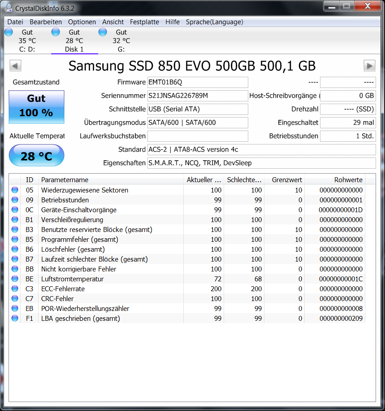Click the Gut 100 % health status button
385x411 pixels.
36,107
